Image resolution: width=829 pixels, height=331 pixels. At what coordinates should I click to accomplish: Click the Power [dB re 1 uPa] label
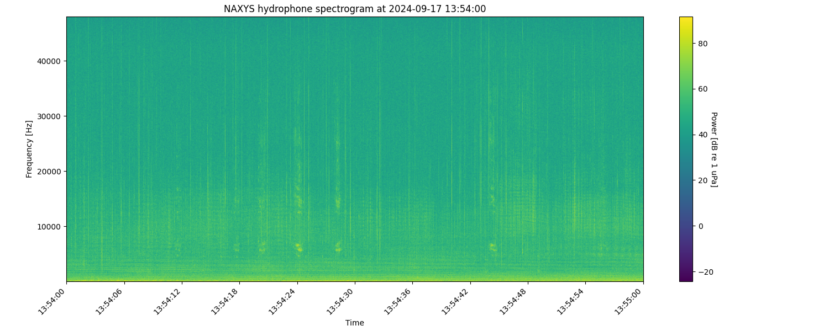click(713, 149)
